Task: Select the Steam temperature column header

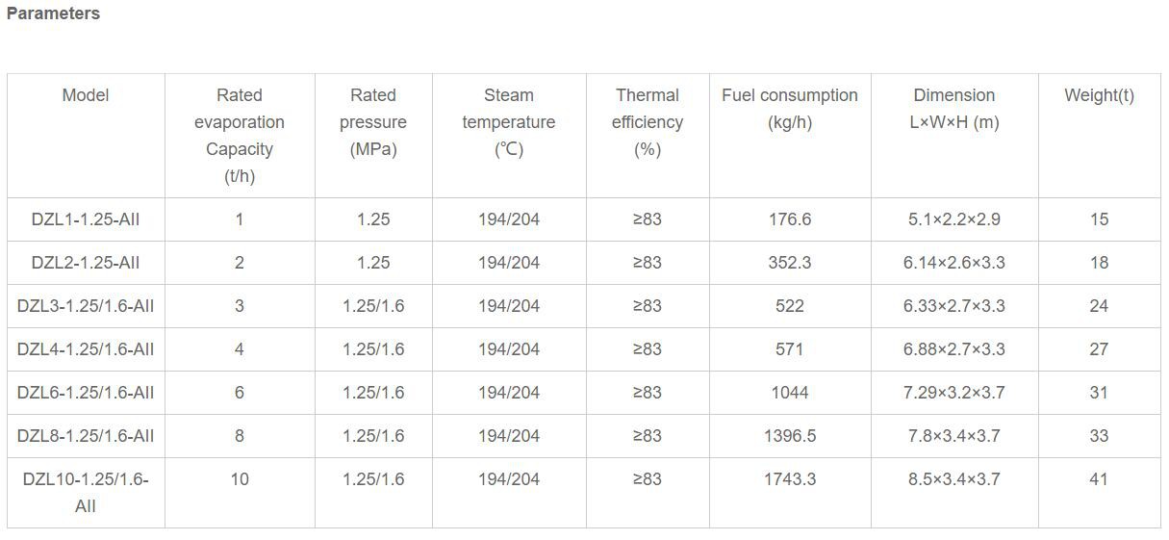Action: pos(509,122)
